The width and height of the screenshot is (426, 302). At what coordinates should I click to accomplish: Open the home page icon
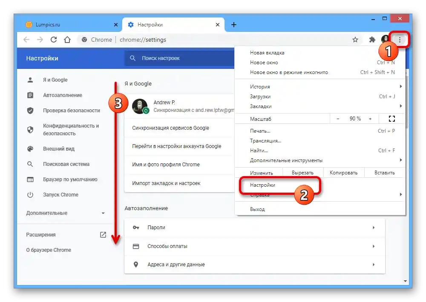click(67, 40)
